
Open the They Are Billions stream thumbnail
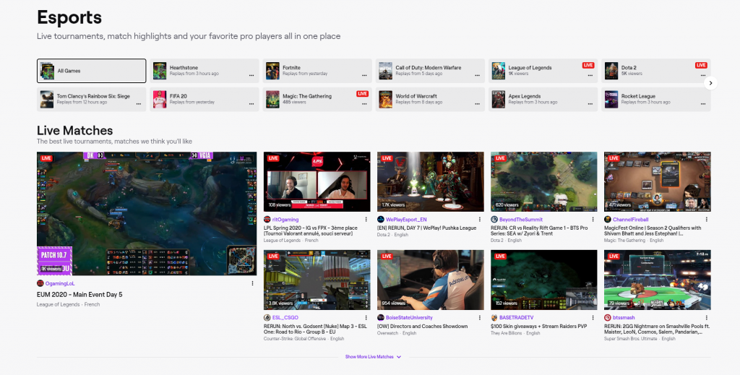click(543, 280)
